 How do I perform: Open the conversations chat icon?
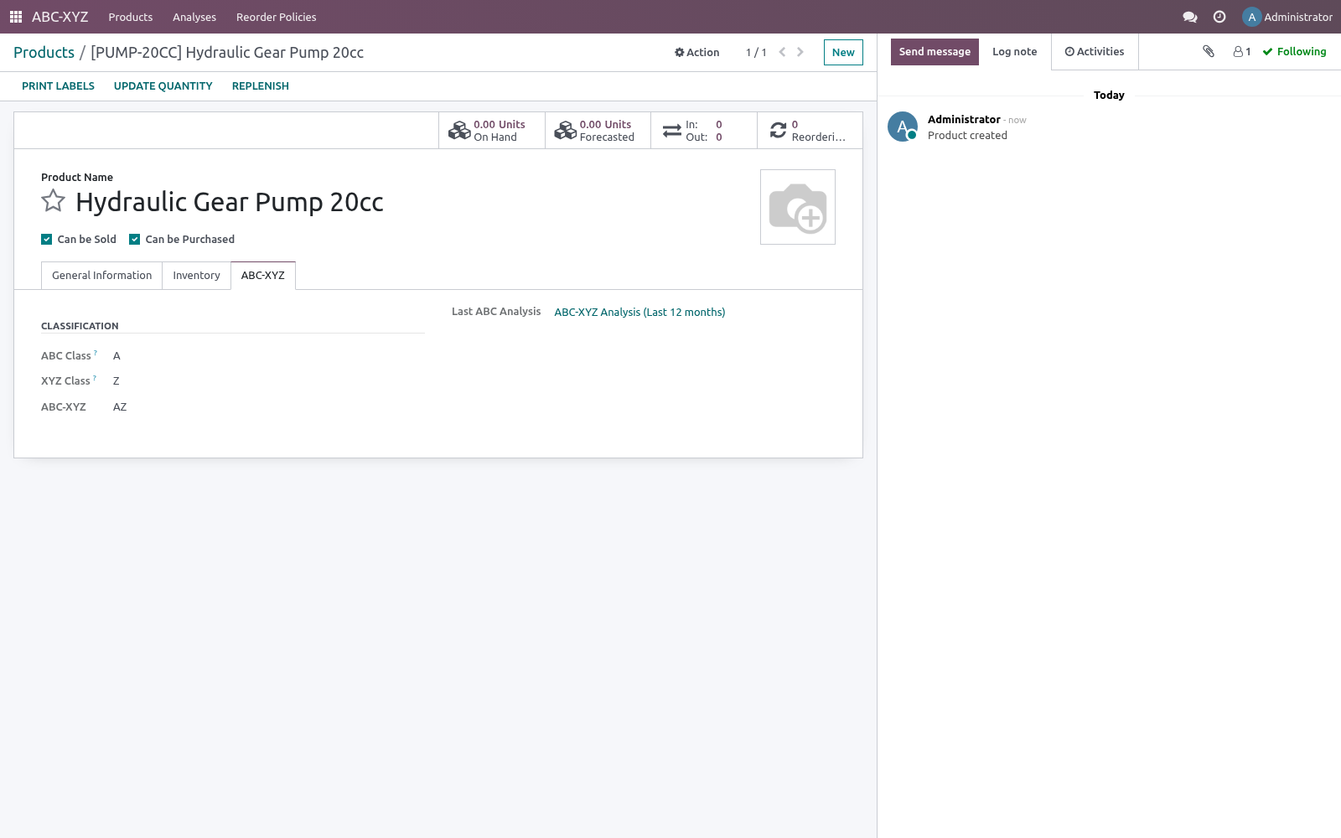[1189, 17]
